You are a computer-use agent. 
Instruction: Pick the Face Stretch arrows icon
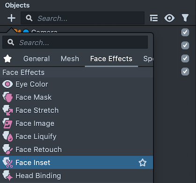click(7, 110)
